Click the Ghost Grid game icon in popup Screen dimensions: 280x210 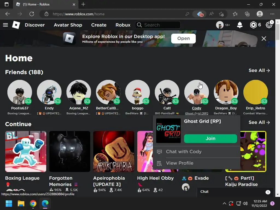tap(168, 131)
